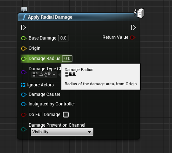Open the Visibility channel dropdown

tap(62, 132)
